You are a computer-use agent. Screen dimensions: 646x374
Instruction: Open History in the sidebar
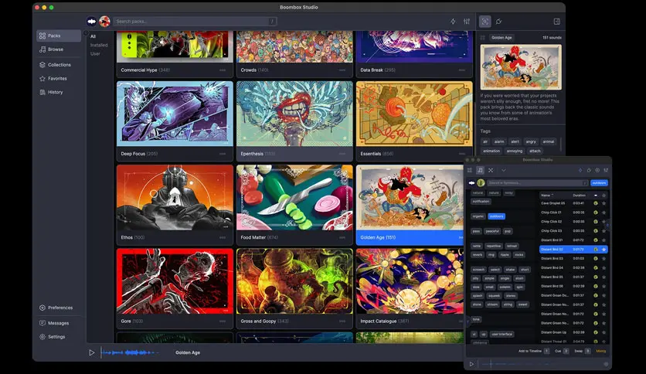pyautogui.click(x=52, y=92)
